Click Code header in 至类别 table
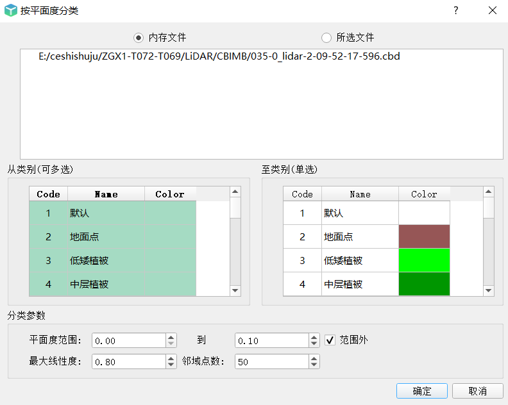Viewport: 508px width, 405px height. [302, 194]
